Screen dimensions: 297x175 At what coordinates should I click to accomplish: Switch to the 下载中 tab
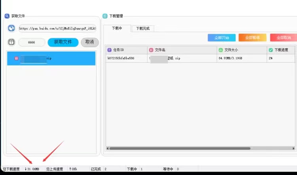pos(117,28)
